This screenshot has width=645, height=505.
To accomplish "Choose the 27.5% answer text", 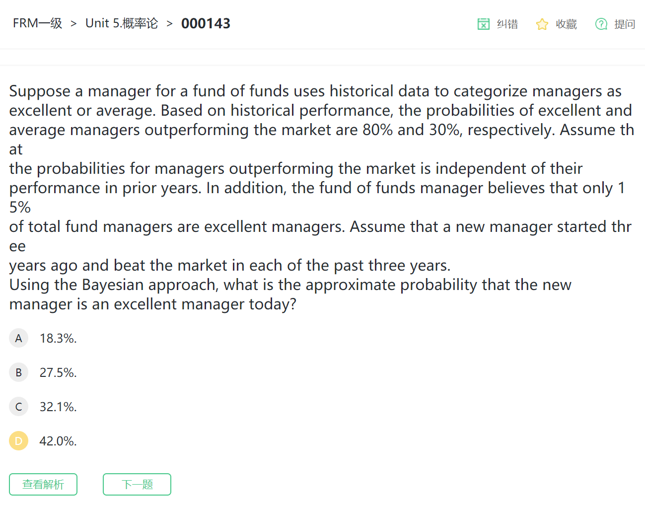I will click(58, 372).
